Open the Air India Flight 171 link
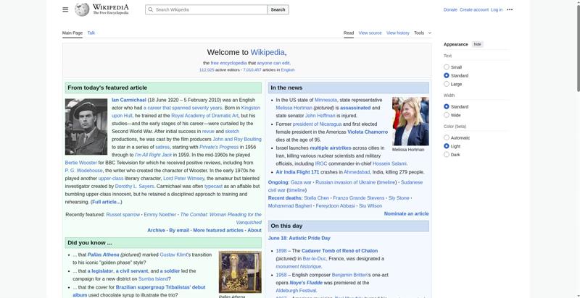 pos(297,172)
